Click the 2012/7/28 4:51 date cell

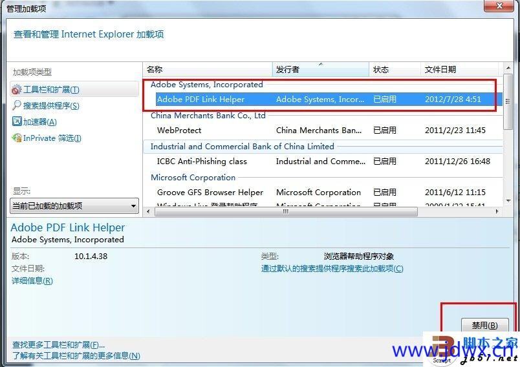(x=453, y=100)
